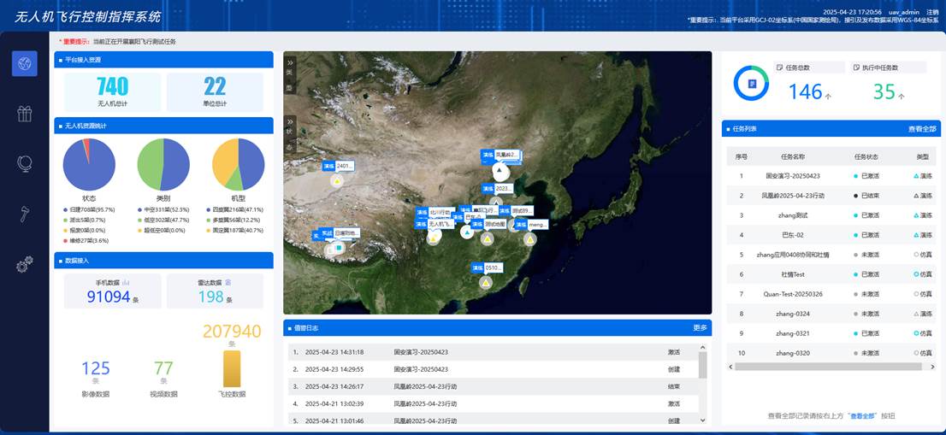The width and height of the screenshot is (946, 435).
Task: Click the task list horizontal scrollbar
Action: (x=821, y=367)
